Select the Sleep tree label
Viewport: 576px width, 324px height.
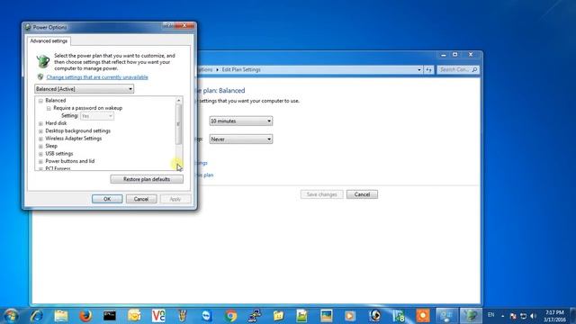(x=51, y=146)
